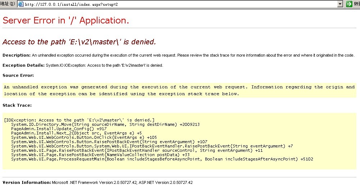Click inside the URL address field
This screenshot has width=360, height=190.
[x=180, y=4]
